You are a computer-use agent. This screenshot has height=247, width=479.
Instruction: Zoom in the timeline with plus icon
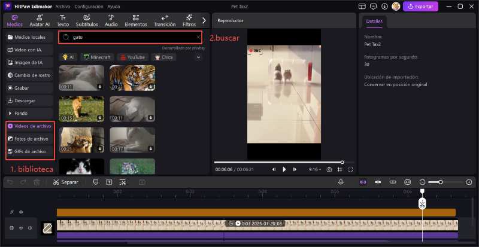469,182
